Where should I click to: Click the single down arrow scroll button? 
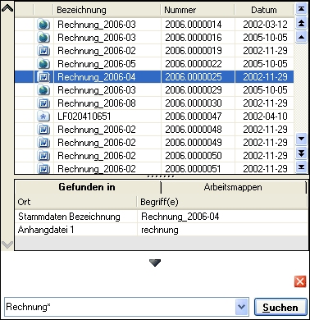coord(301,139)
